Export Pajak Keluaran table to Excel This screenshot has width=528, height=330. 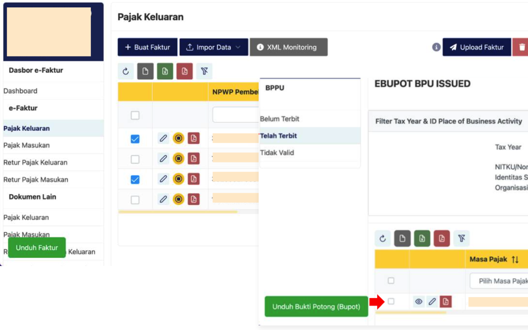coord(165,71)
